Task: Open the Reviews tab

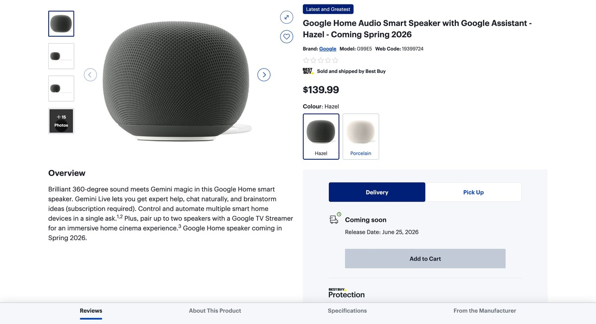Action: point(91,311)
